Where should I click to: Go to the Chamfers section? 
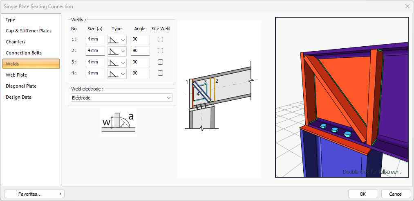(x=31, y=42)
